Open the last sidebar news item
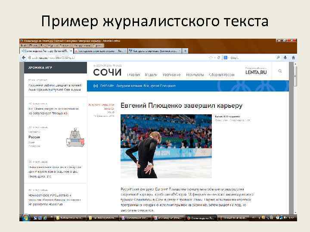 point(55,200)
